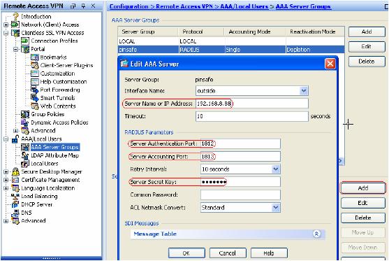Focus the Server Accounting Port field
This screenshot has width=389, height=261.
click(x=240, y=157)
